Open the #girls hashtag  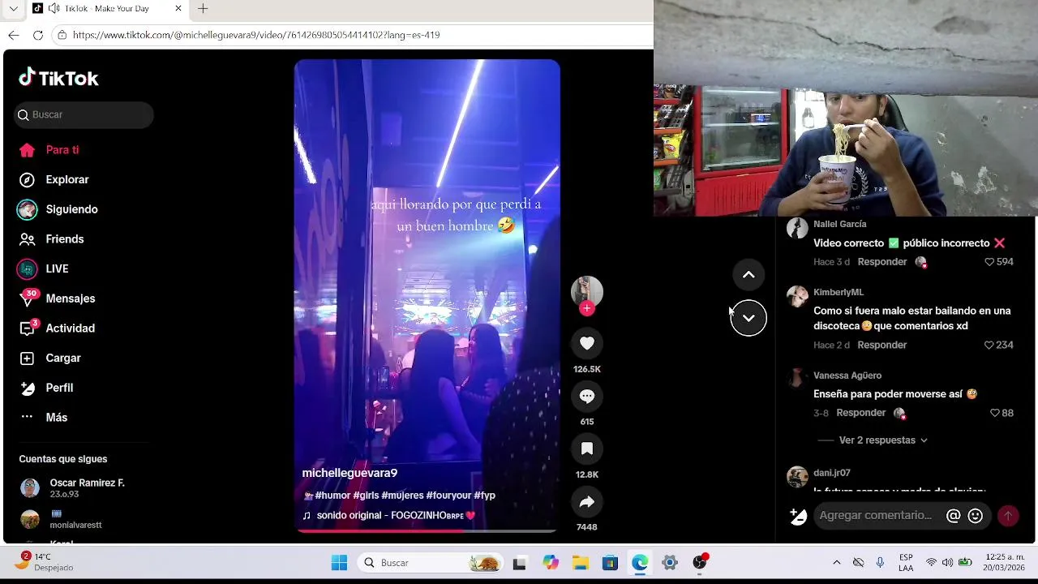366,495
